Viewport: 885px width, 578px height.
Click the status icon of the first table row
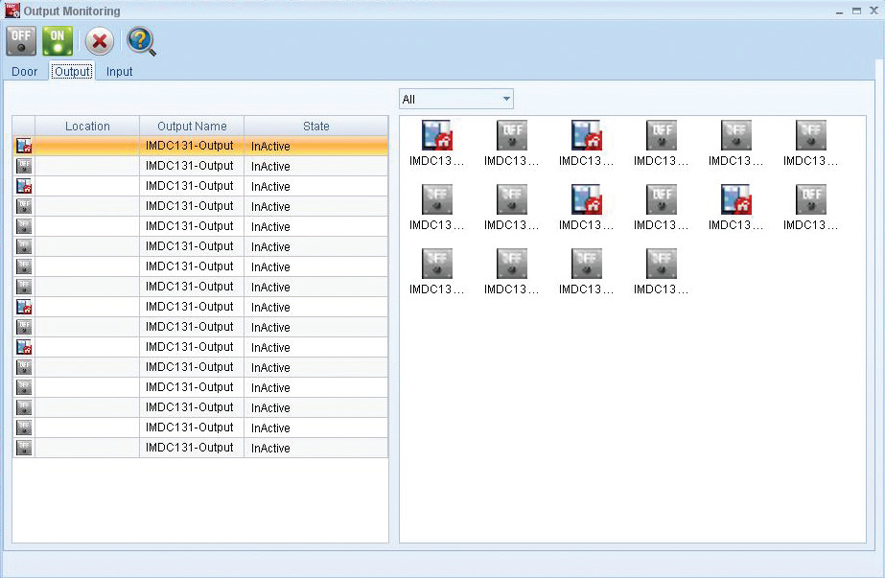point(24,146)
